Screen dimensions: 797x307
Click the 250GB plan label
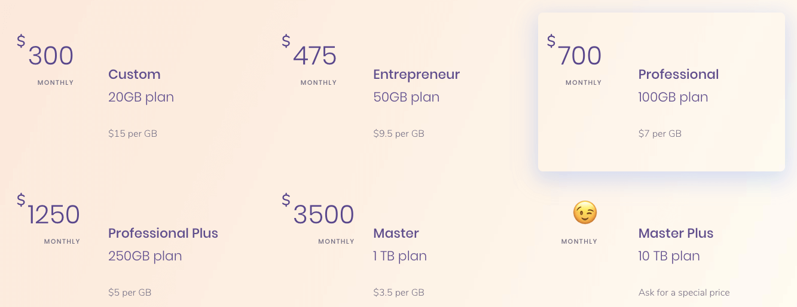click(x=145, y=256)
